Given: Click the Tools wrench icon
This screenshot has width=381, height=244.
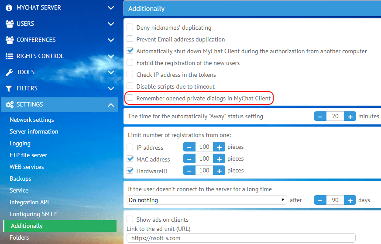Looking at the screenshot, I should coord(9,72).
